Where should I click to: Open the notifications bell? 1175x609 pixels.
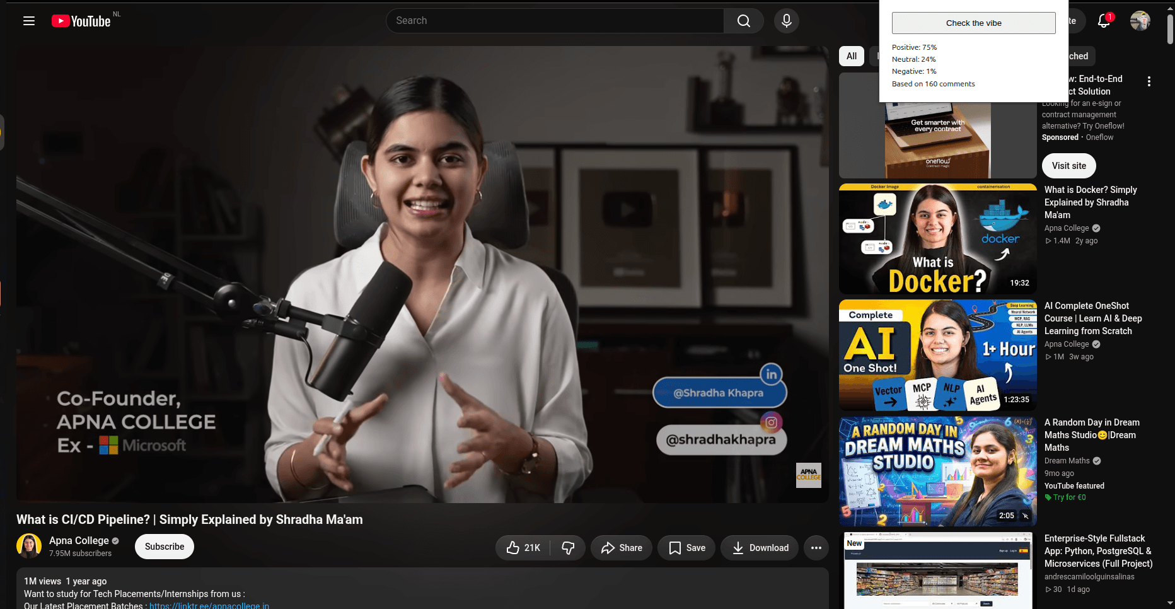pyautogui.click(x=1104, y=21)
